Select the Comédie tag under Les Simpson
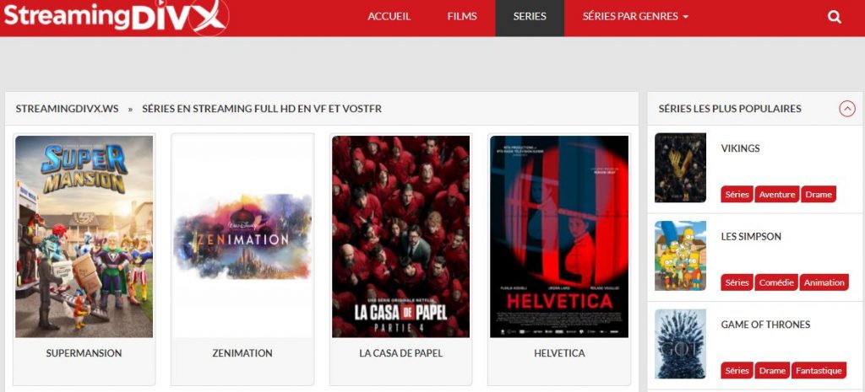The image size is (865, 392). point(775,282)
